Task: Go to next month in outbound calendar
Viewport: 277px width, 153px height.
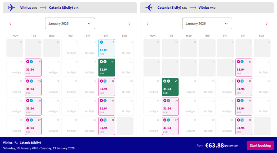Action: click(129, 24)
